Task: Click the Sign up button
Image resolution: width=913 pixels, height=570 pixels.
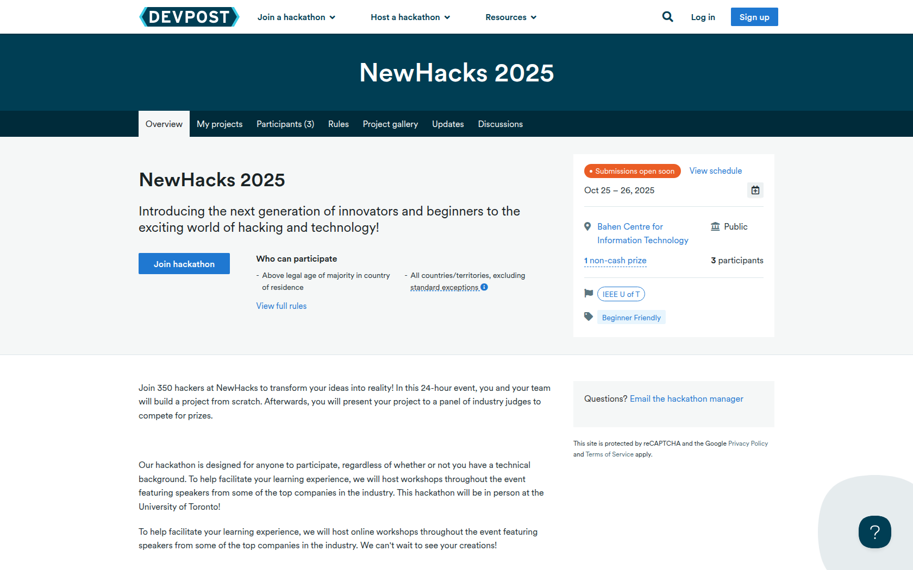Action: pos(754,17)
